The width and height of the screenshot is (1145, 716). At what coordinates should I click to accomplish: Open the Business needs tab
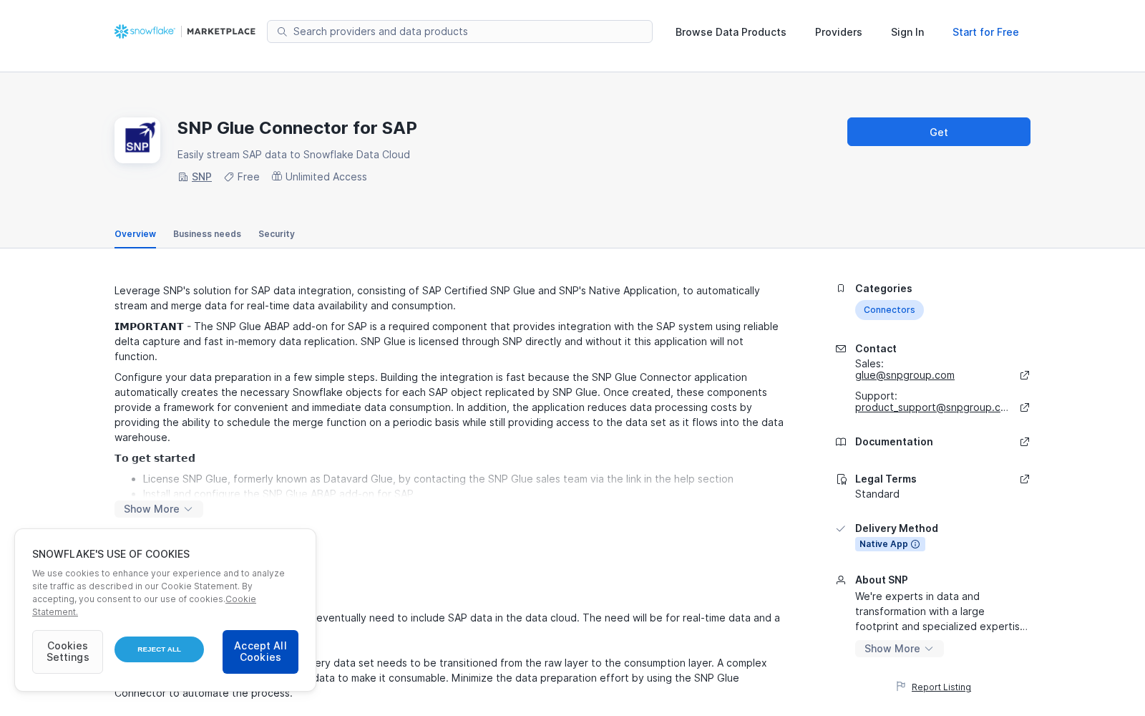(207, 234)
